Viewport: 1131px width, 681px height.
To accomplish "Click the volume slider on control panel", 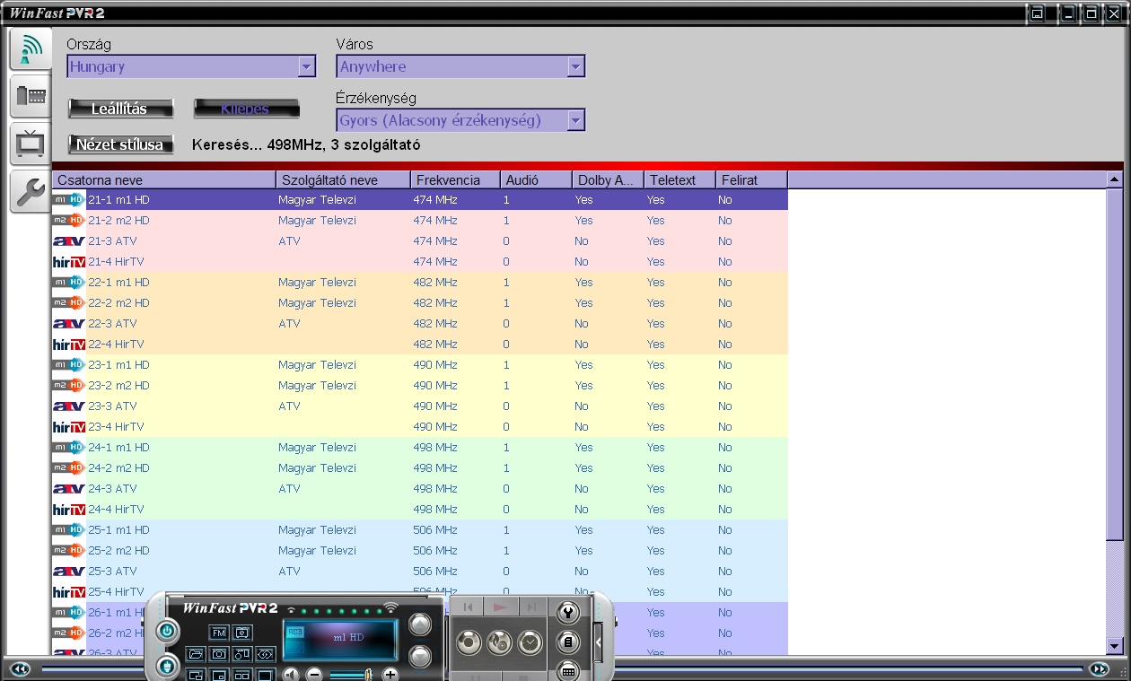I will coord(351,674).
